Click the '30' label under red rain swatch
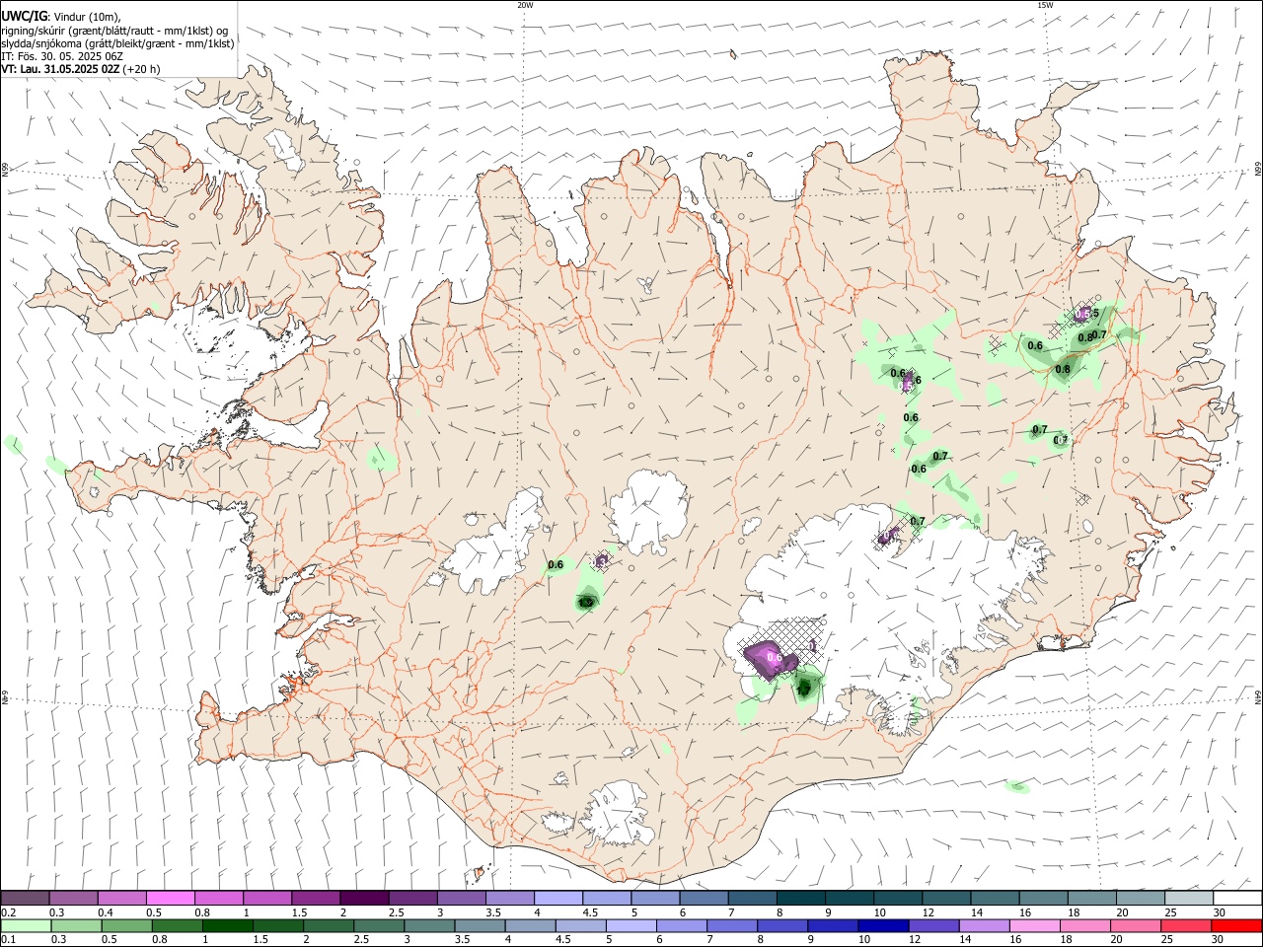The image size is (1263, 947). coord(1218,938)
